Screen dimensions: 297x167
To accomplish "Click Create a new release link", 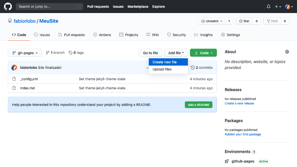I will coord(239,103).
